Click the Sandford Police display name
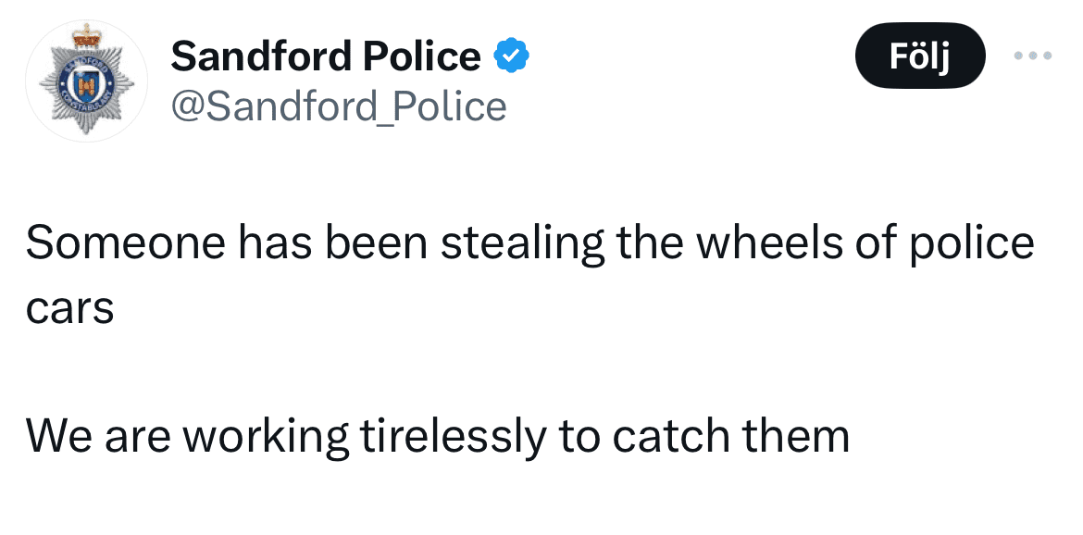 tap(326, 57)
